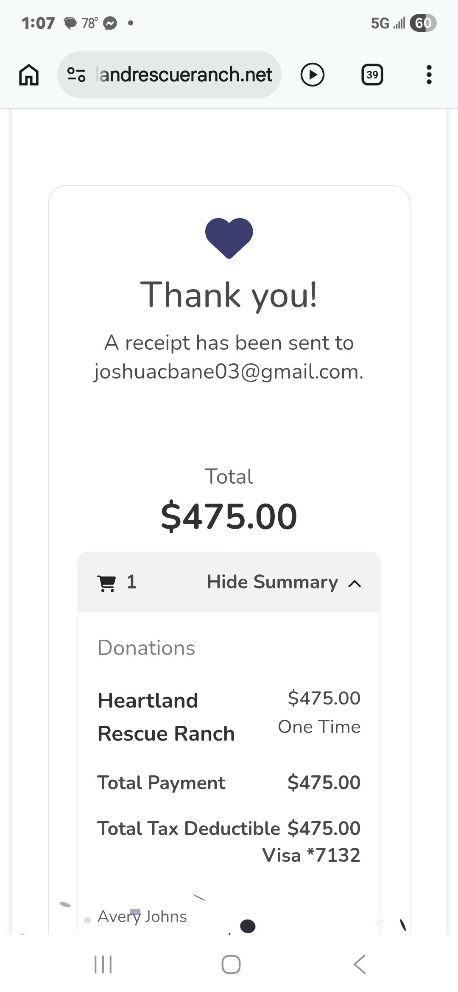The height and width of the screenshot is (992, 458).
Task: Tap the battery indicator showing 60
Action: [423, 23]
